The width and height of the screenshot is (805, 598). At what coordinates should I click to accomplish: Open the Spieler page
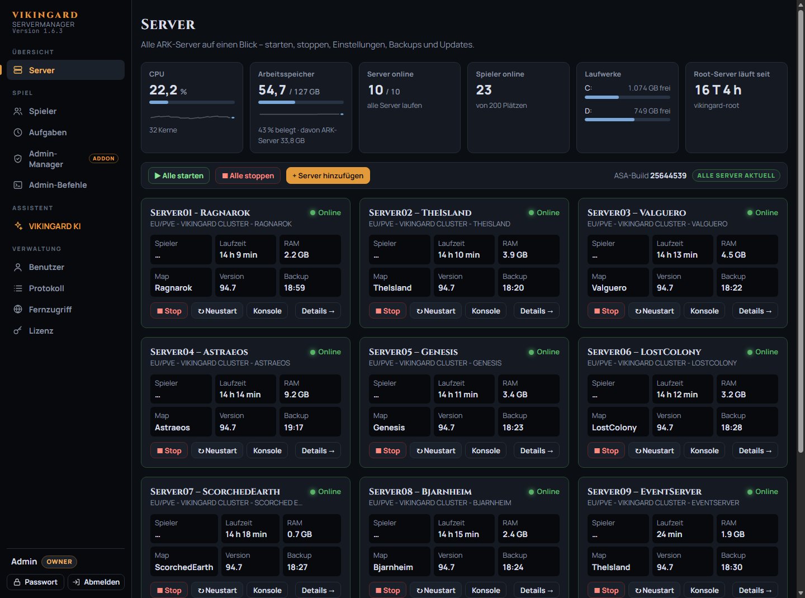(65, 111)
